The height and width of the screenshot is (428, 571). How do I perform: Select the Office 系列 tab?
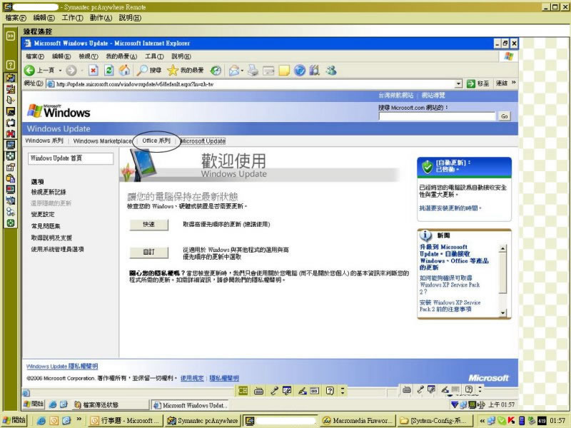[156, 141]
